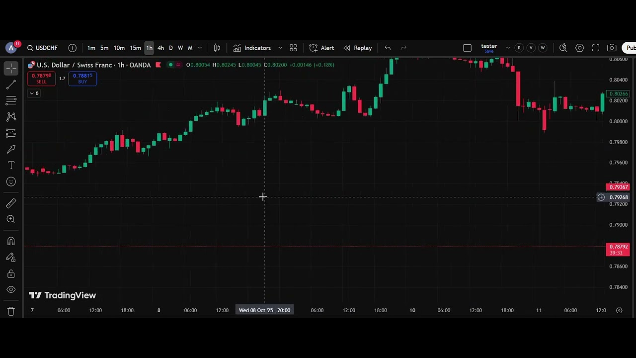
Task: Open the Fibonacci retracement tool
Action: click(x=11, y=101)
